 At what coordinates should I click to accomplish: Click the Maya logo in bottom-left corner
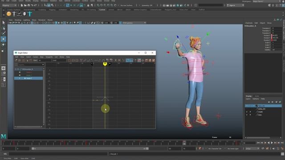click(x=4, y=136)
